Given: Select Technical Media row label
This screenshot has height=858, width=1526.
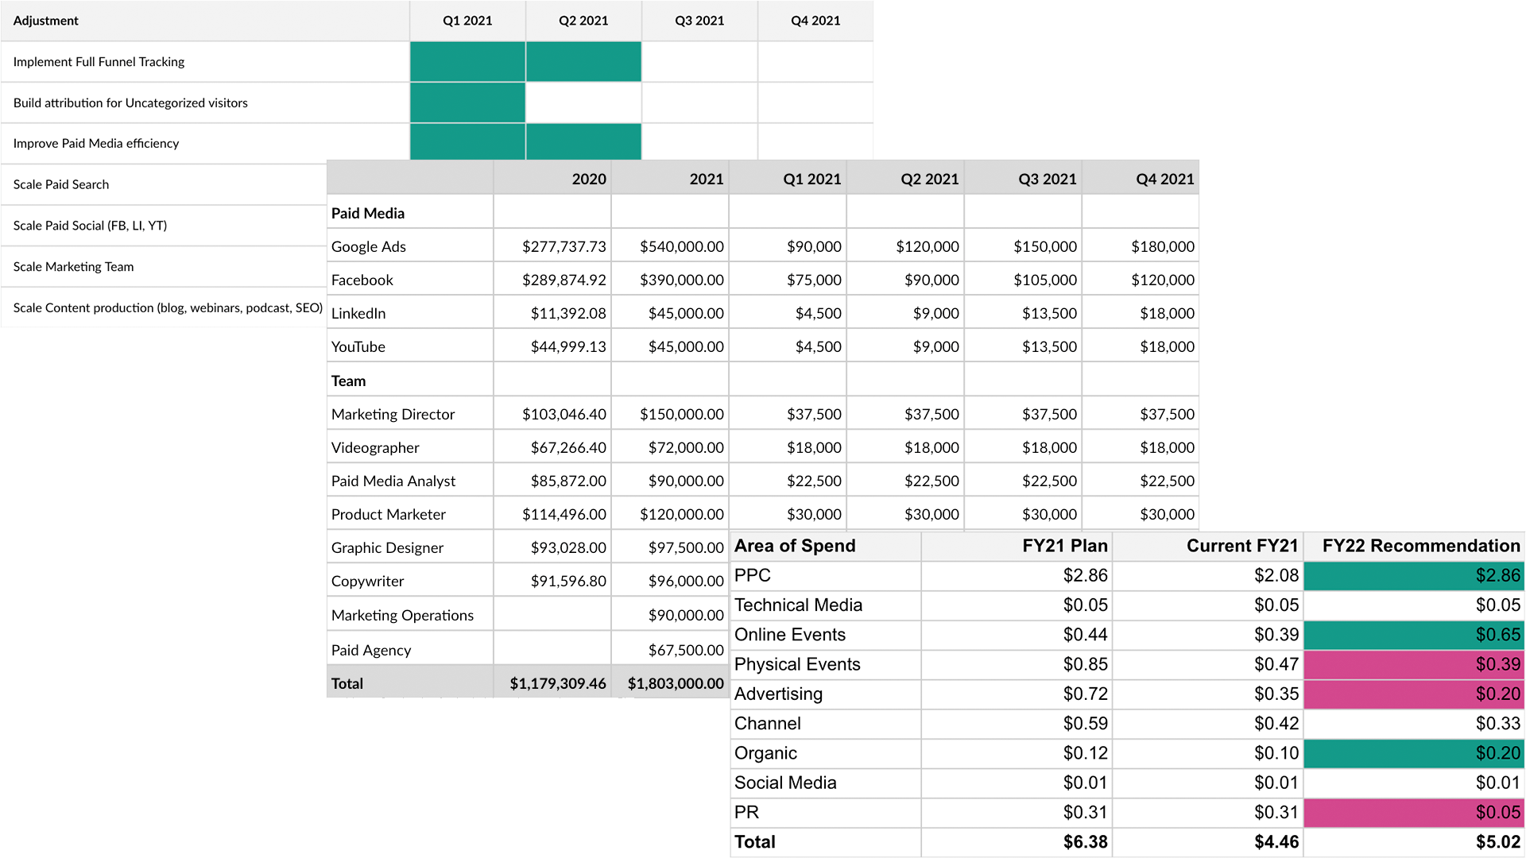Looking at the screenshot, I should pyautogui.click(x=798, y=605).
